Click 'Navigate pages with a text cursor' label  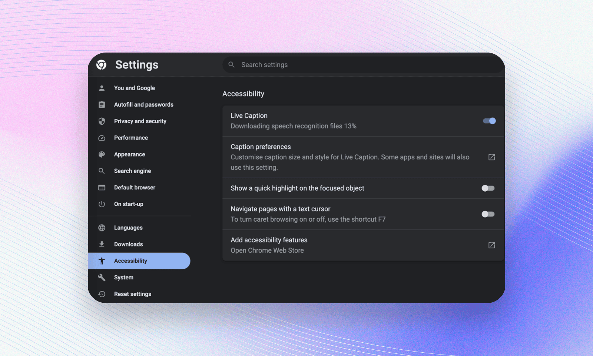(x=281, y=209)
